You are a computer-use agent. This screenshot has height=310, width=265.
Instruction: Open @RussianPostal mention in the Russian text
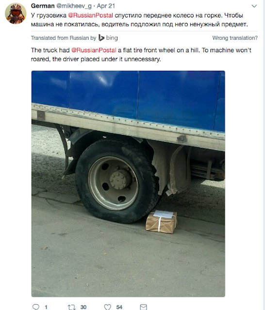click(90, 15)
